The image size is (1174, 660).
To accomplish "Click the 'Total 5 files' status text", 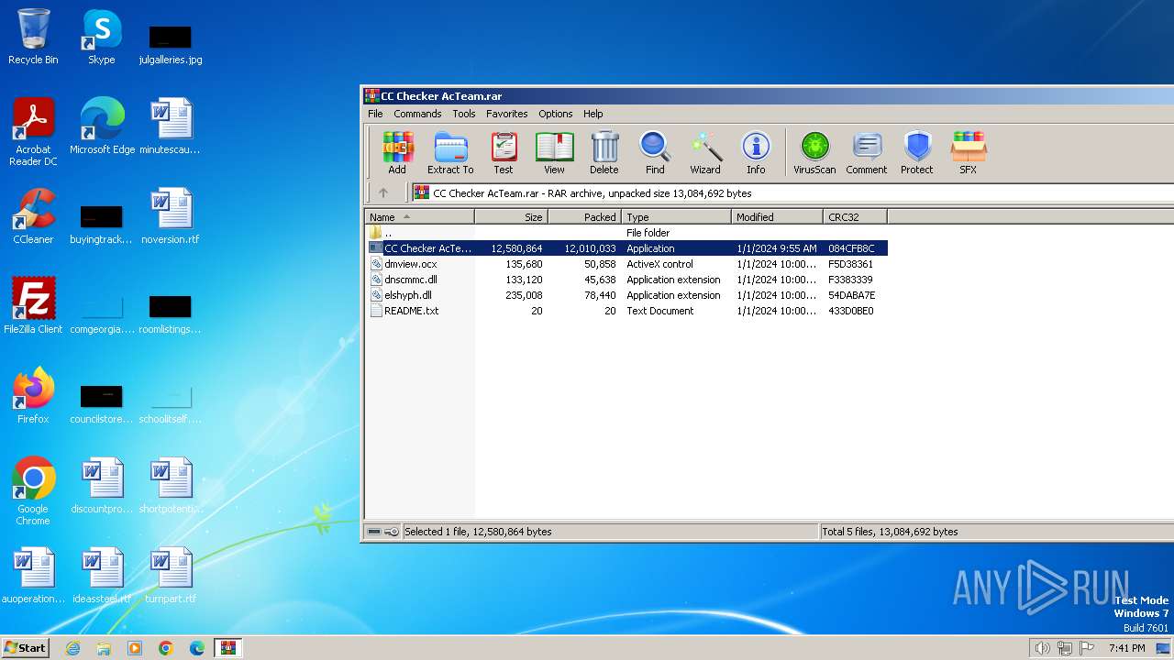I will click(x=890, y=532).
